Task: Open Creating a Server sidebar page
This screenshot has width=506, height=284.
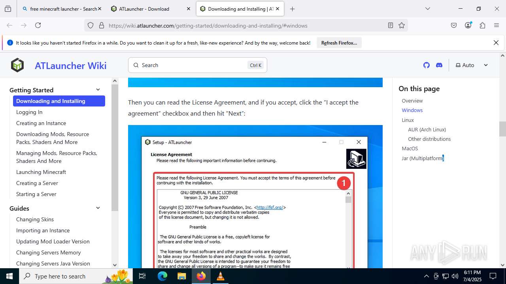Action: [37, 183]
